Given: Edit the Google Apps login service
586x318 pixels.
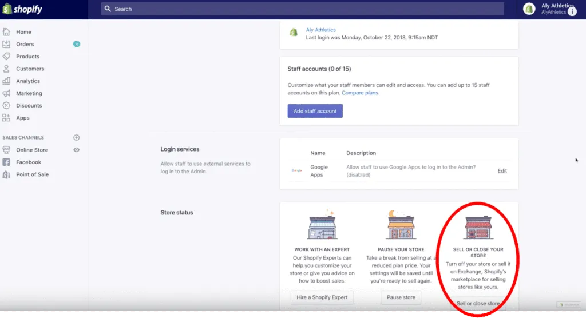Looking at the screenshot, I should pyautogui.click(x=502, y=171).
